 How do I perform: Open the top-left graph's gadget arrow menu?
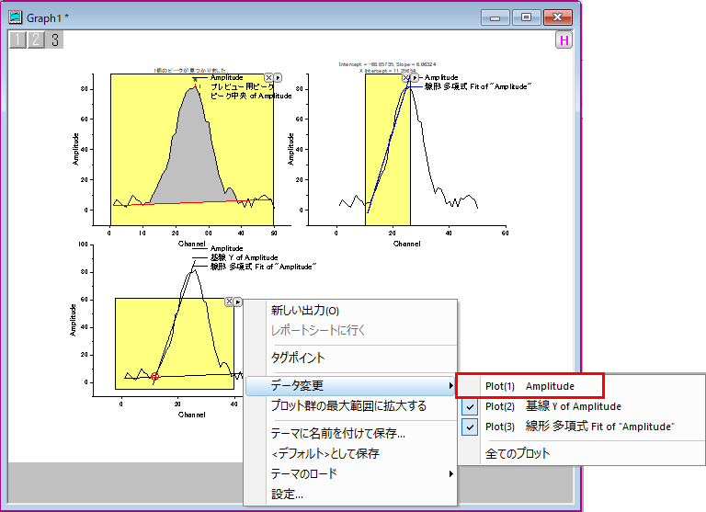[x=278, y=78]
